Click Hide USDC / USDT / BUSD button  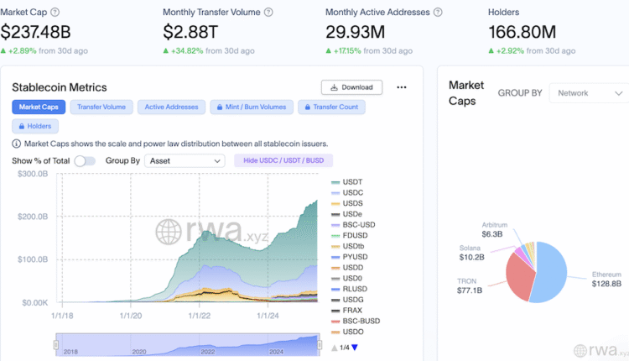click(x=283, y=160)
